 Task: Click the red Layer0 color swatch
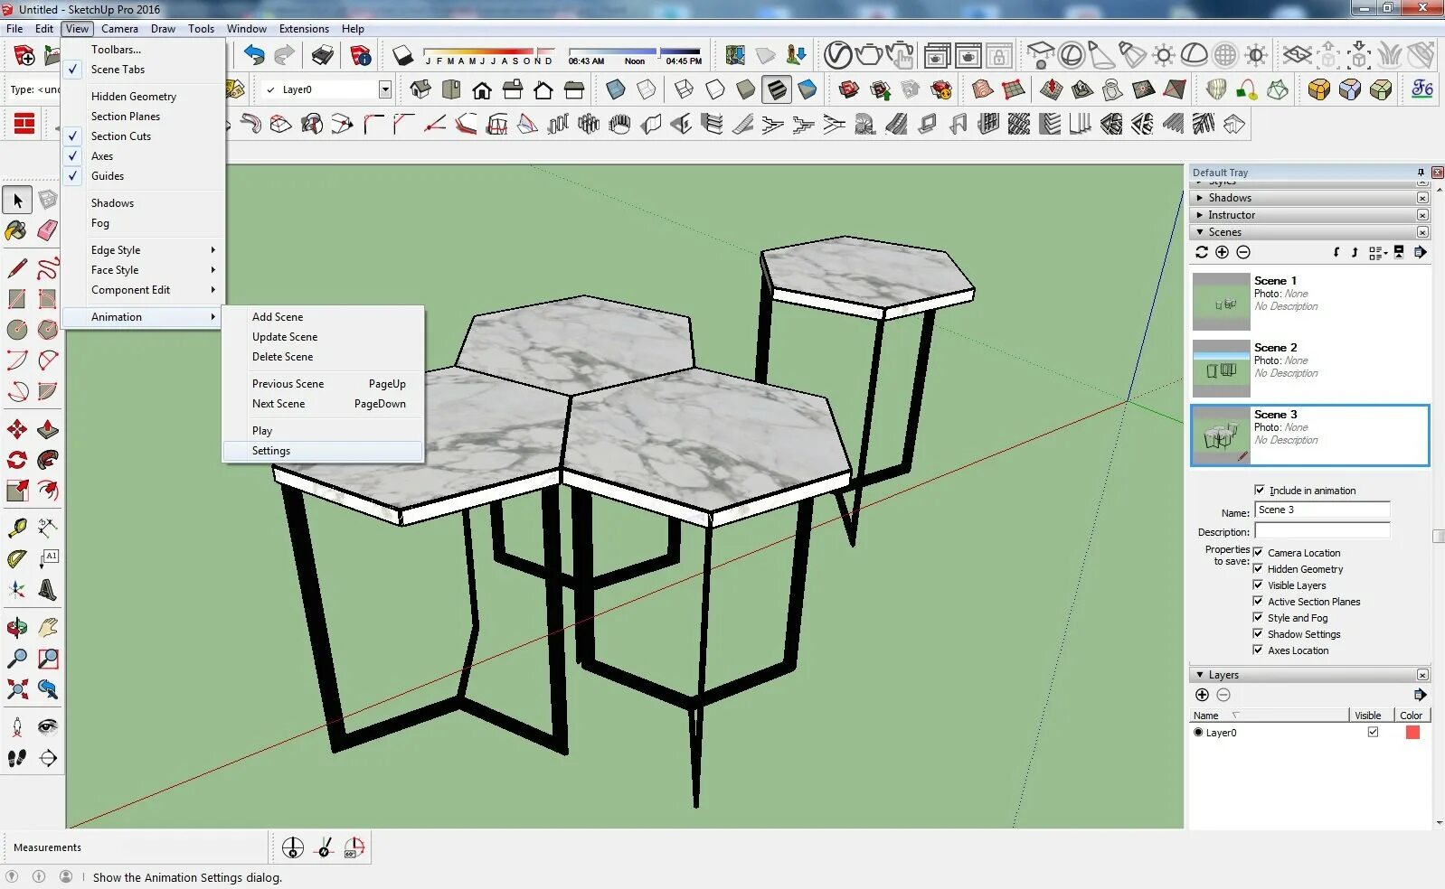pos(1412,733)
